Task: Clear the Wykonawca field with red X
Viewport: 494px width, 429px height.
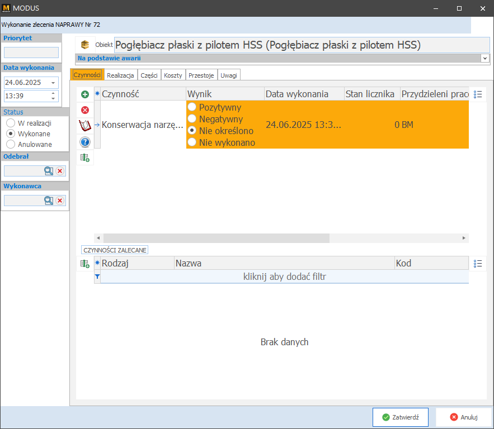Action: click(60, 201)
